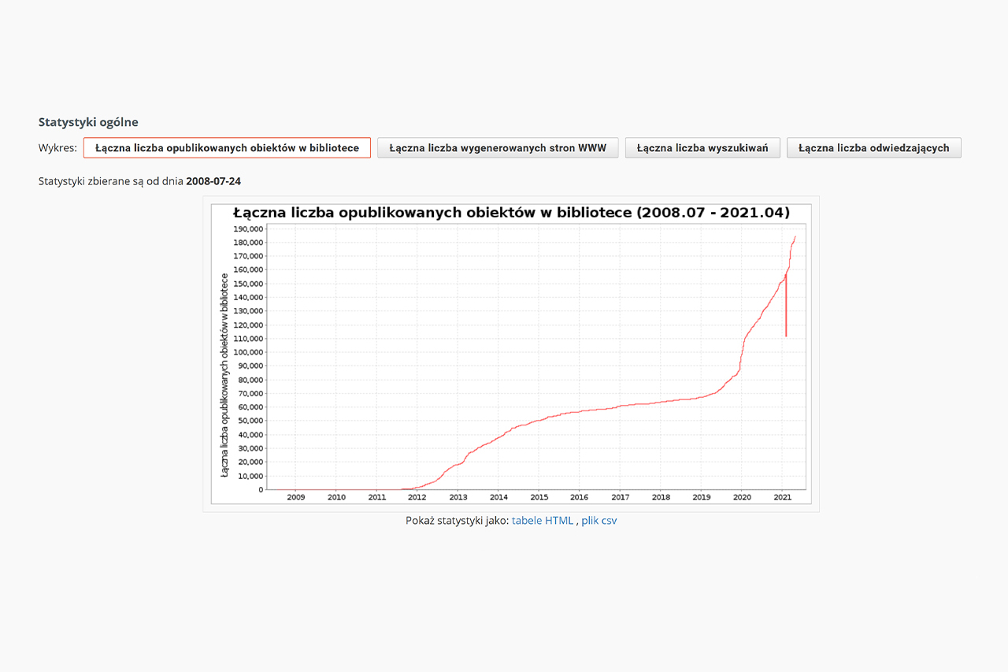Click the 'Wykres:' label
Image resolution: width=1008 pixels, height=672 pixels.
[x=57, y=148]
